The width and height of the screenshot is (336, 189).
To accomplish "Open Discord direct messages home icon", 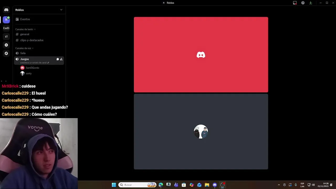I will point(6,10).
